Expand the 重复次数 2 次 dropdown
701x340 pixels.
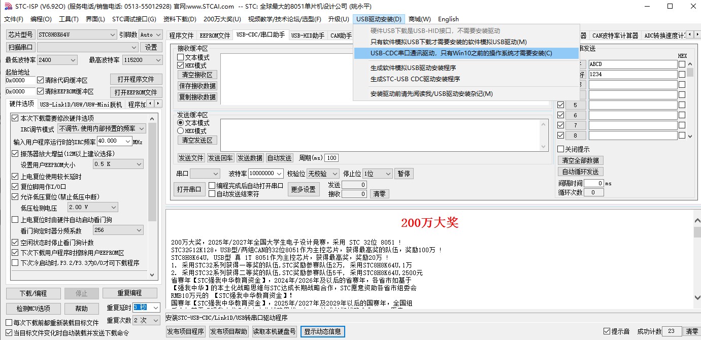click(146, 320)
